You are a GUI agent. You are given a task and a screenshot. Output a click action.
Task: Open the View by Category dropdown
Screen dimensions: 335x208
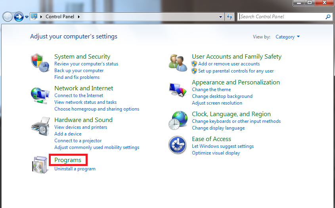tap(287, 37)
